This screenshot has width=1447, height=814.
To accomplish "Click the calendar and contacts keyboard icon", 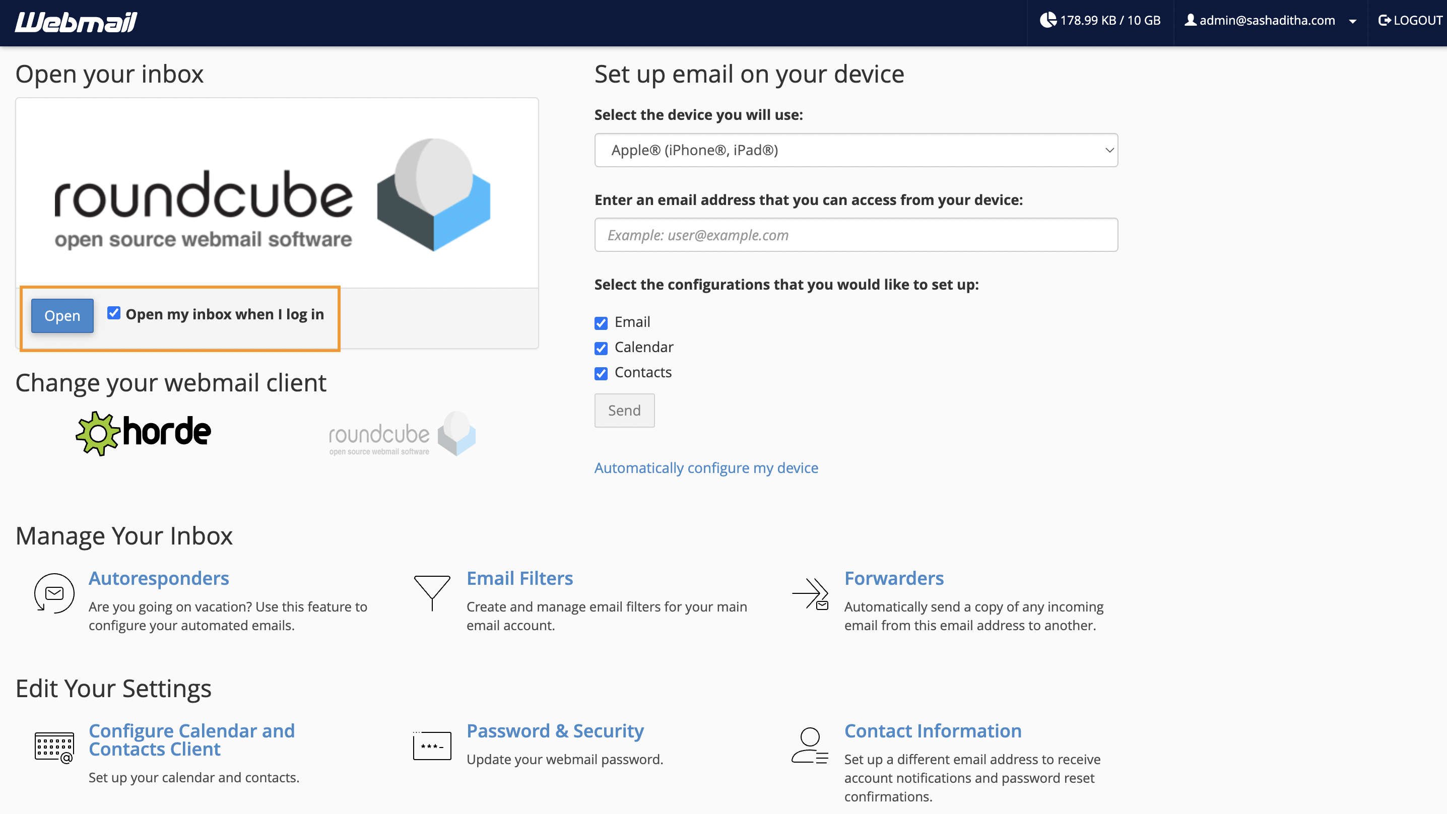I will (54, 747).
